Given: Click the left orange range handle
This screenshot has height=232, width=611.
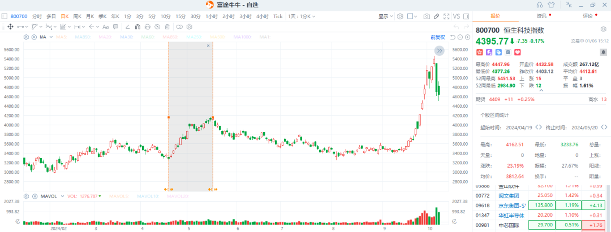Looking at the screenshot, I should pos(169,189).
